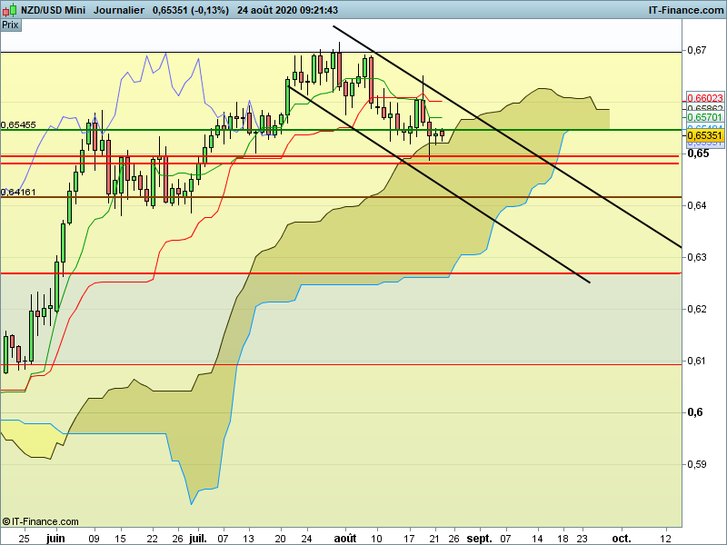The width and height of the screenshot is (727, 545).
Task: Select the NZD/USD Mini instrument title
Action: (53, 10)
